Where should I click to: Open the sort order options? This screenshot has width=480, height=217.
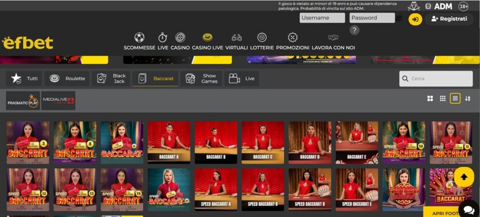coord(468,98)
